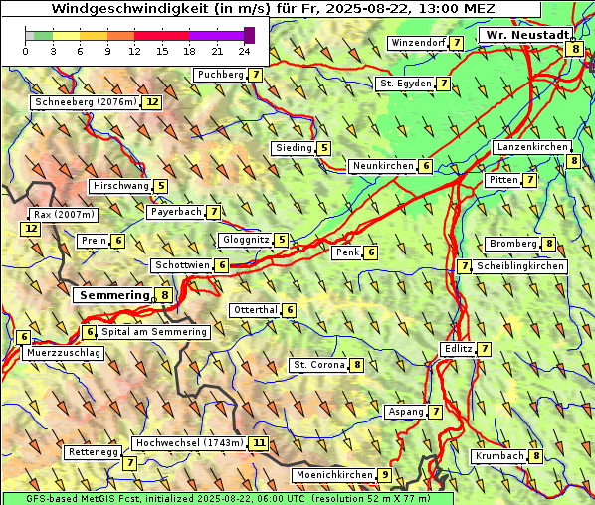Click wind value 11 beside Hochwechsel
Screen dimensions: 595x505
(259, 443)
